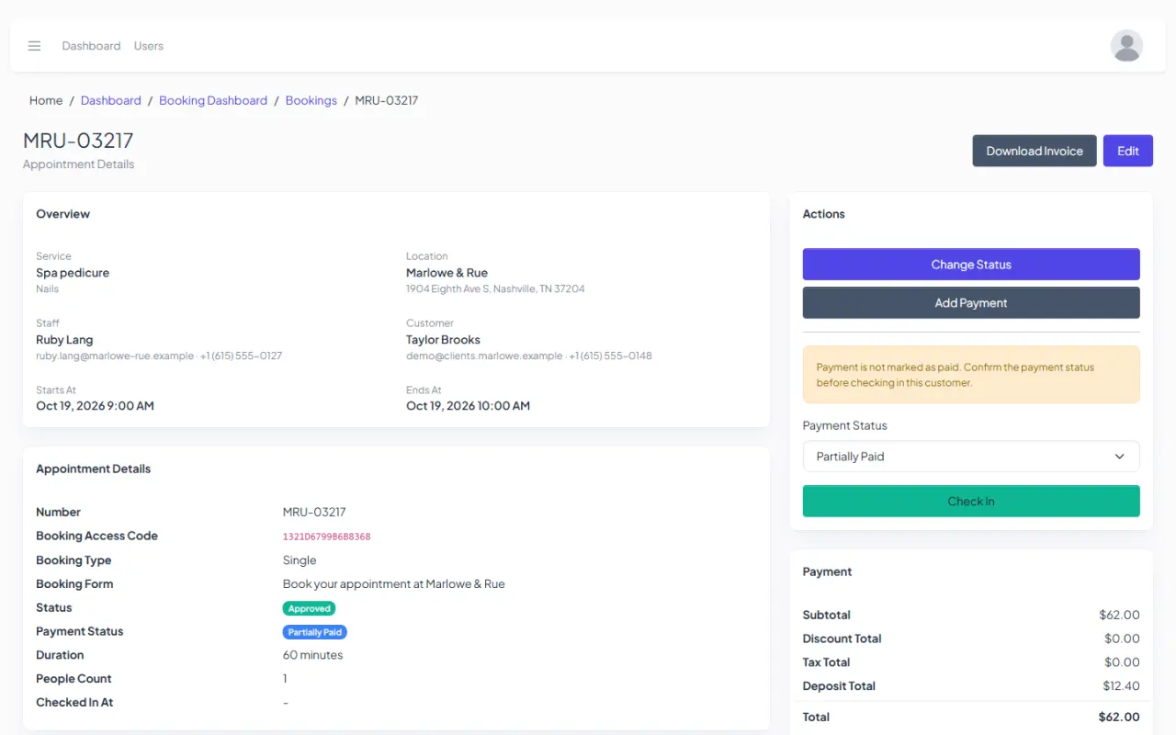Go to Dashboard in top navigation
The height and width of the screenshot is (735, 1176).
pyautogui.click(x=91, y=46)
